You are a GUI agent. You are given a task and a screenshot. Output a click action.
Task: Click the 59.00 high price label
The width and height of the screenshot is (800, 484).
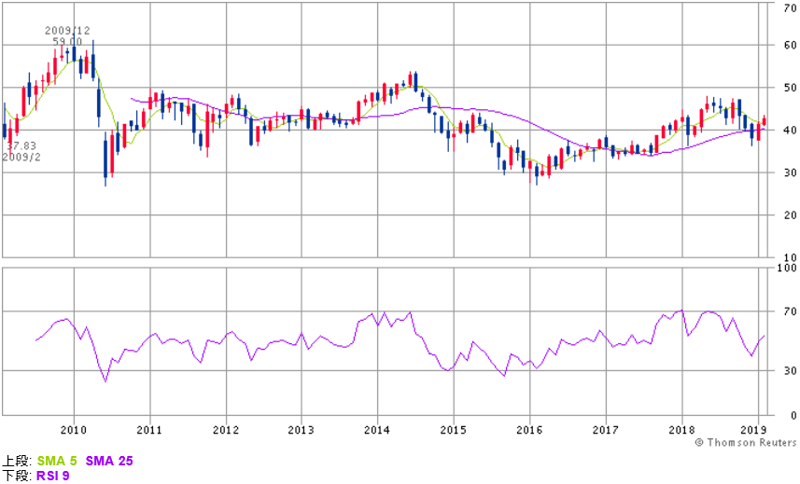click(x=67, y=42)
